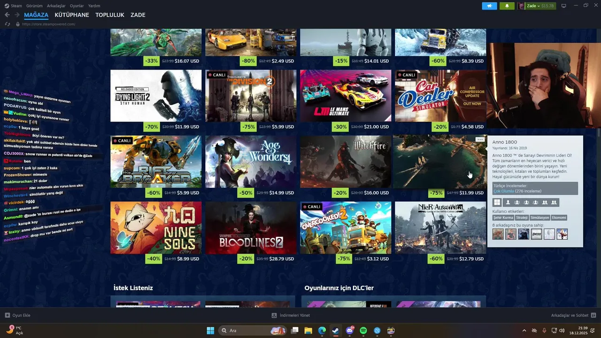Click the -80% discount on yellow car game

[248, 61]
